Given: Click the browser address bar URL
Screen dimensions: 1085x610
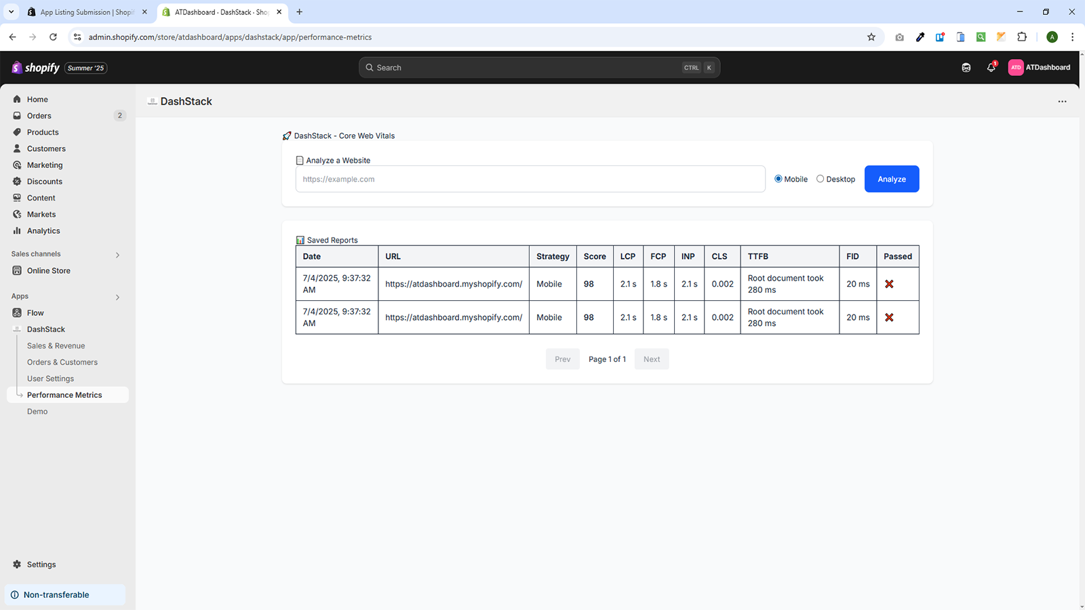Looking at the screenshot, I should pyautogui.click(x=230, y=37).
